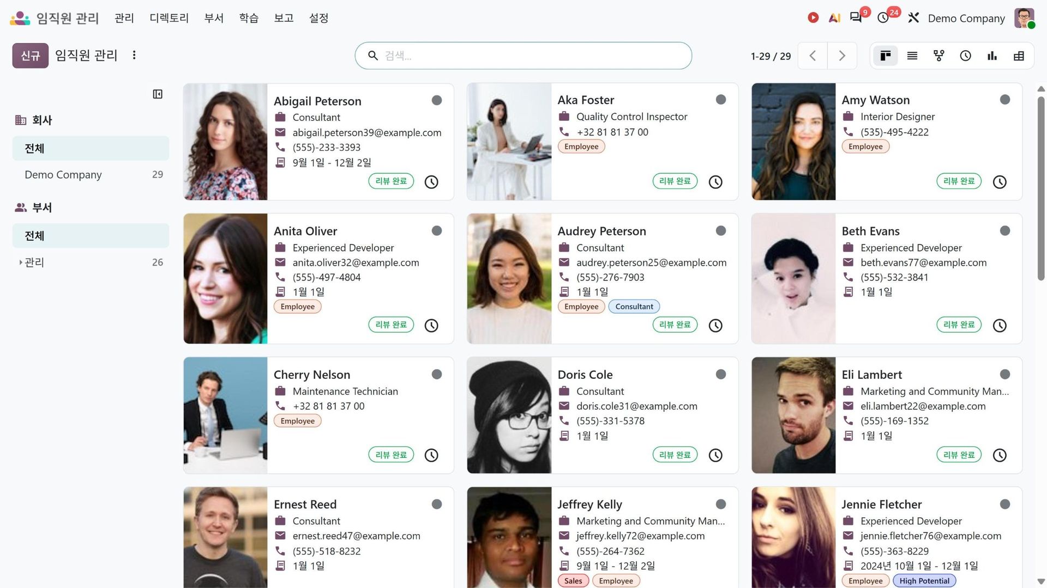Open activity clock on Anita Oliver card
Image resolution: width=1047 pixels, height=588 pixels.
pos(431,326)
